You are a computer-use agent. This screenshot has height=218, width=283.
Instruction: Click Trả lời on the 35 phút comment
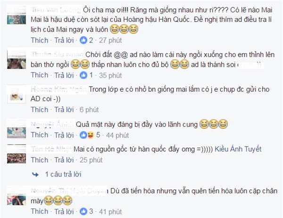pyautogui.click(x=64, y=75)
